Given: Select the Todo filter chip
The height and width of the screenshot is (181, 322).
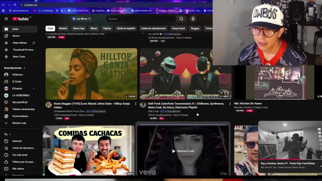Looking at the screenshot, I should point(50,28).
